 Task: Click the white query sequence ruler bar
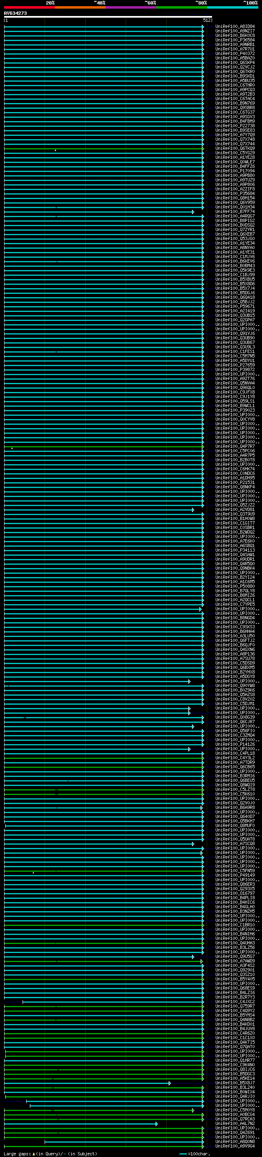click(108, 17)
